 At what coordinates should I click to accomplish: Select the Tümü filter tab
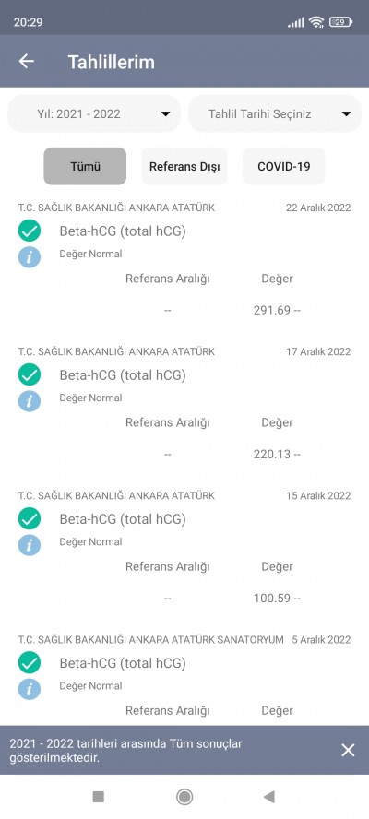tap(85, 166)
